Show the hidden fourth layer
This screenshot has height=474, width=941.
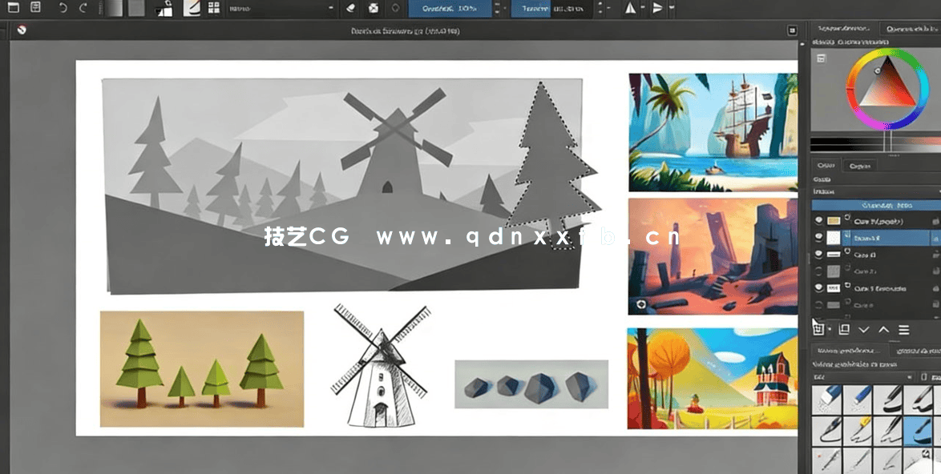pos(819,271)
